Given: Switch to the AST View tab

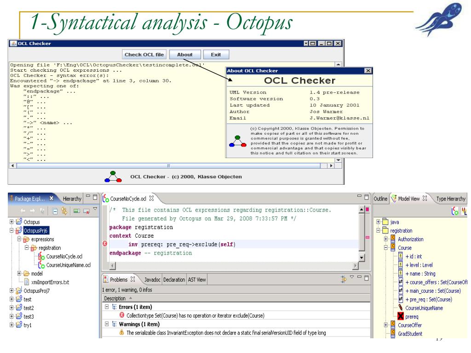Looking at the screenshot, I should [197, 279].
